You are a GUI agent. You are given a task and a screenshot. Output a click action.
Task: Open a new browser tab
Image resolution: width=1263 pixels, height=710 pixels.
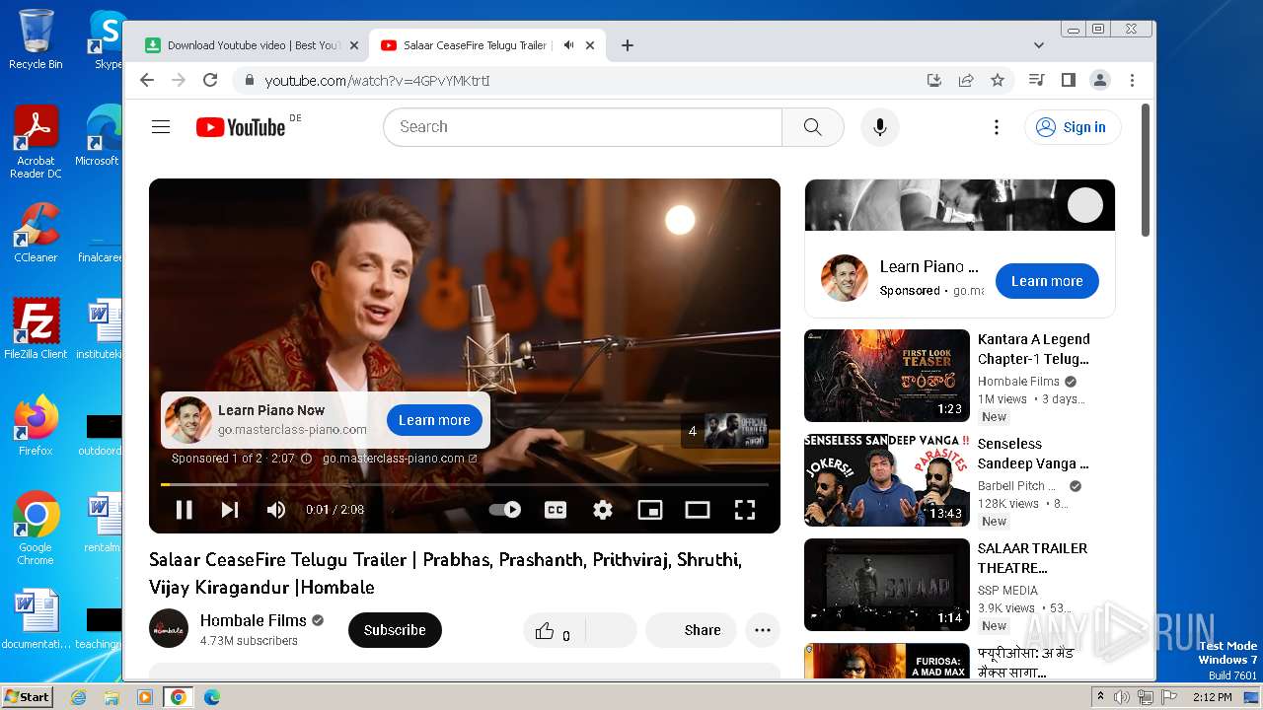click(628, 45)
